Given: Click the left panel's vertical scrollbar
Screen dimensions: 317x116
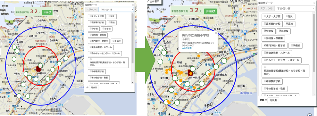Looking at the screenshot, I should pos(132,48).
